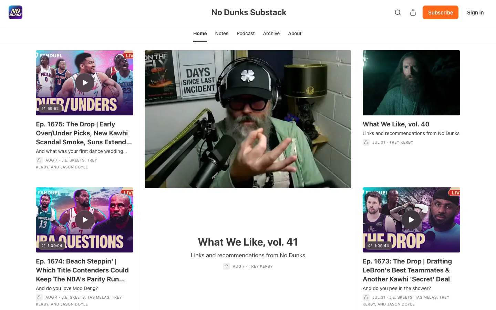The height and width of the screenshot is (310, 496).
Task: Play the Ep. 1675 Over/Unders video
Action: click(85, 83)
